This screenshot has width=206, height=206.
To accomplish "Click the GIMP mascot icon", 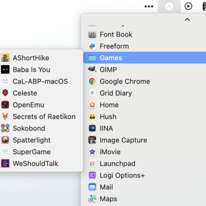I will click(92, 69).
